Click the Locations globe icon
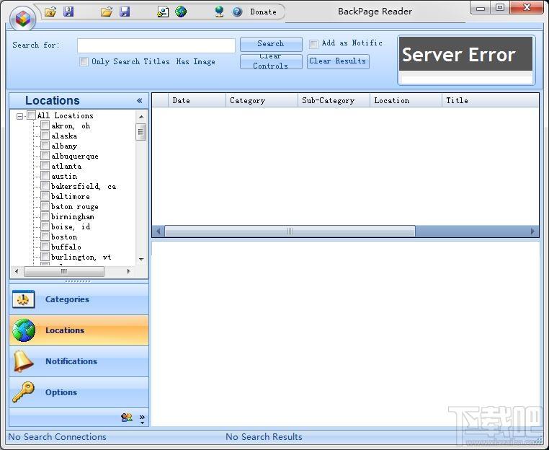The image size is (549, 450). [x=24, y=330]
